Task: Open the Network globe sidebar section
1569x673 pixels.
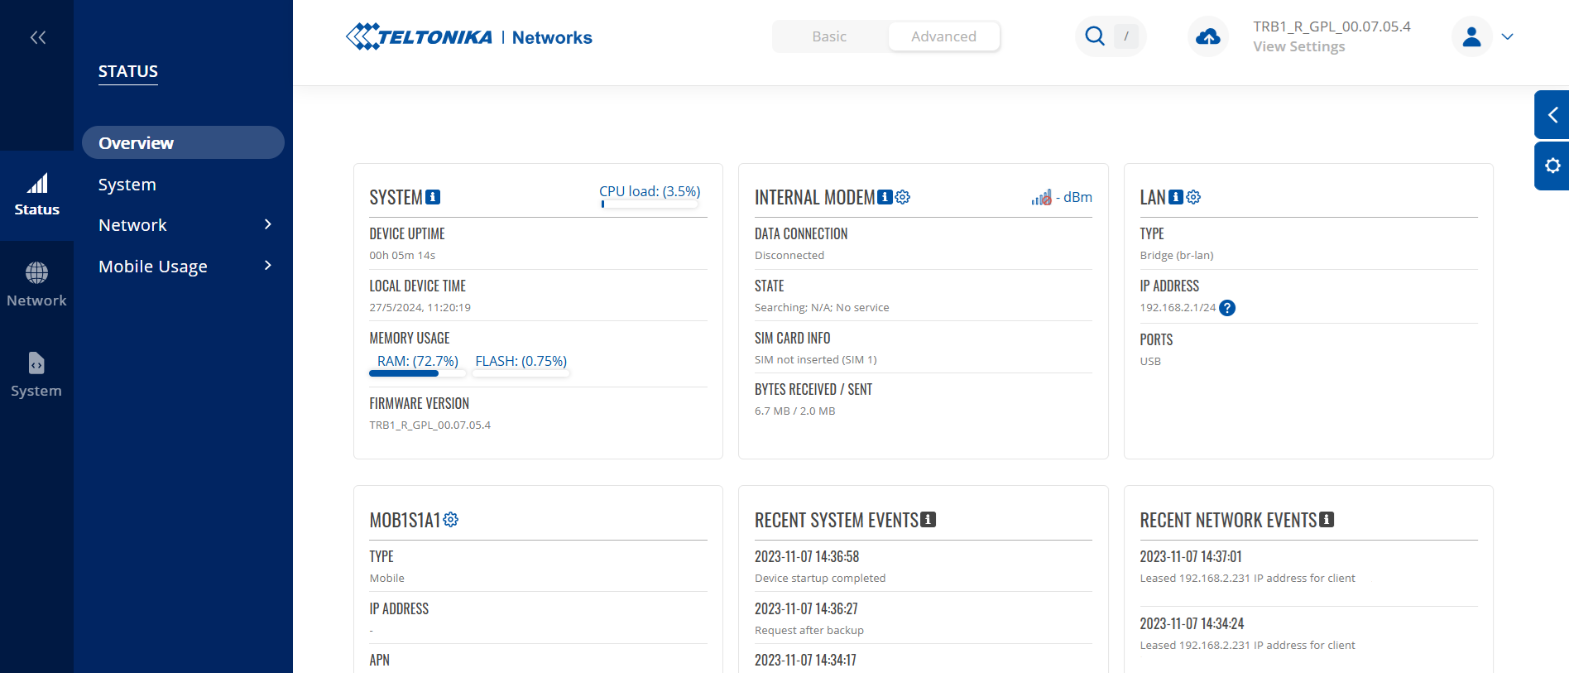Action: tap(36, 283)
